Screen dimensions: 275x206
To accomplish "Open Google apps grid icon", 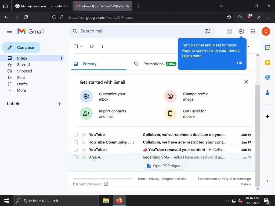I will coord(253,31).
